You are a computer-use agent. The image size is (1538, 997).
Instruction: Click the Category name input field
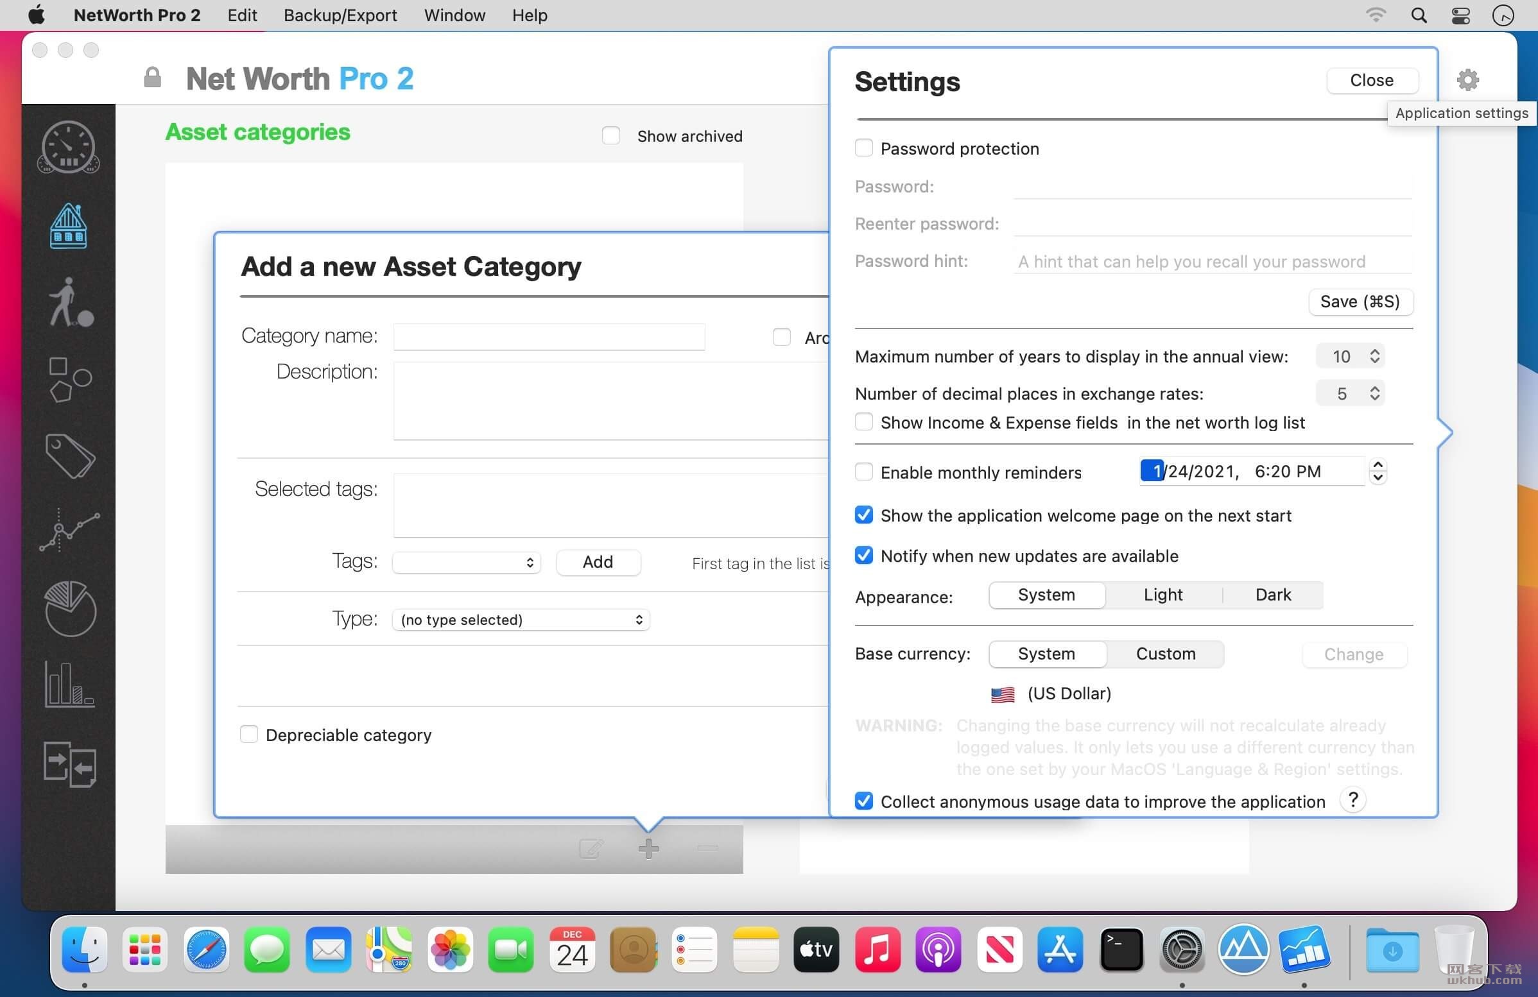pos(549,336)
